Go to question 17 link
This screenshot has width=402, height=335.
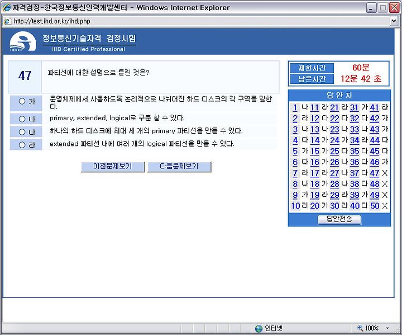[314, 173]
